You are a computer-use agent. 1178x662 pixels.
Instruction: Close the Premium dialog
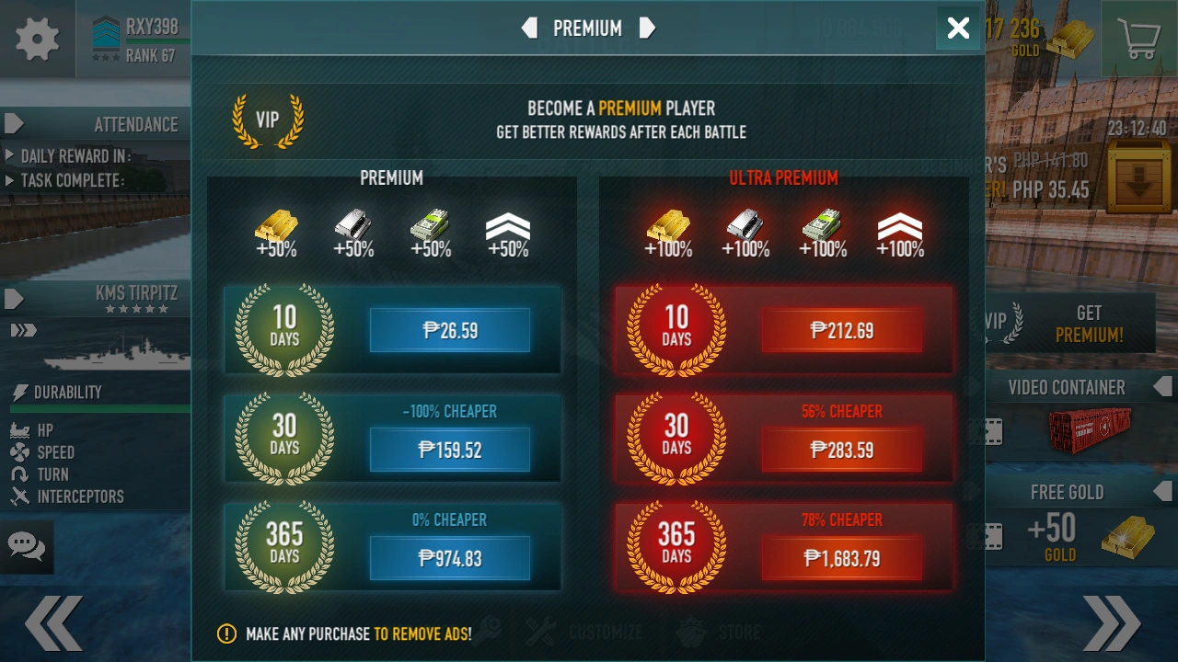pyautogui.click(x=958, y=29)
